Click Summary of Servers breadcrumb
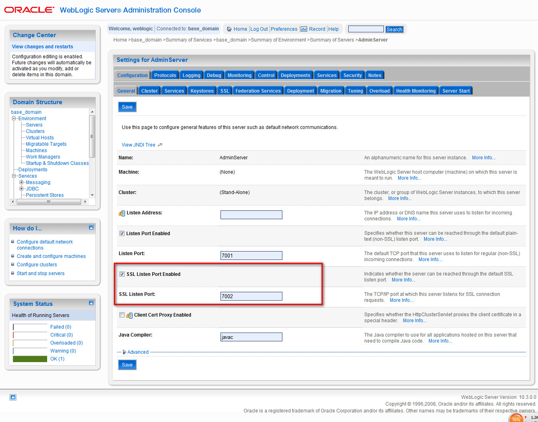The image size is (538, 422). pyautogui.click(x=332, y=40)
